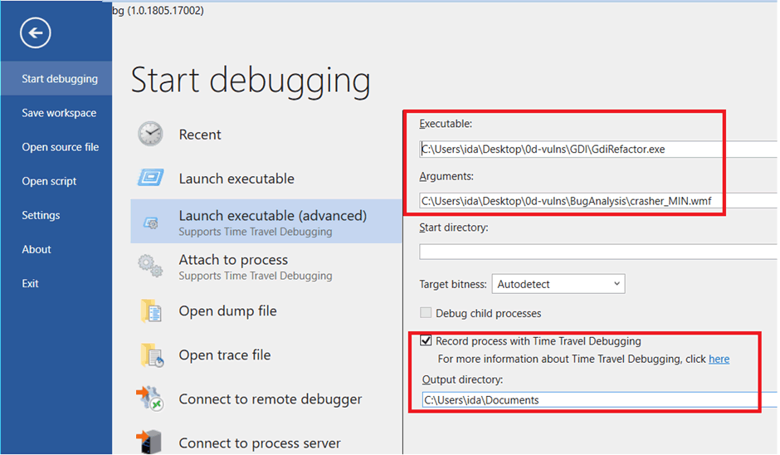
Task: Click the Connect to process server icon
Action: coord(150,442)
